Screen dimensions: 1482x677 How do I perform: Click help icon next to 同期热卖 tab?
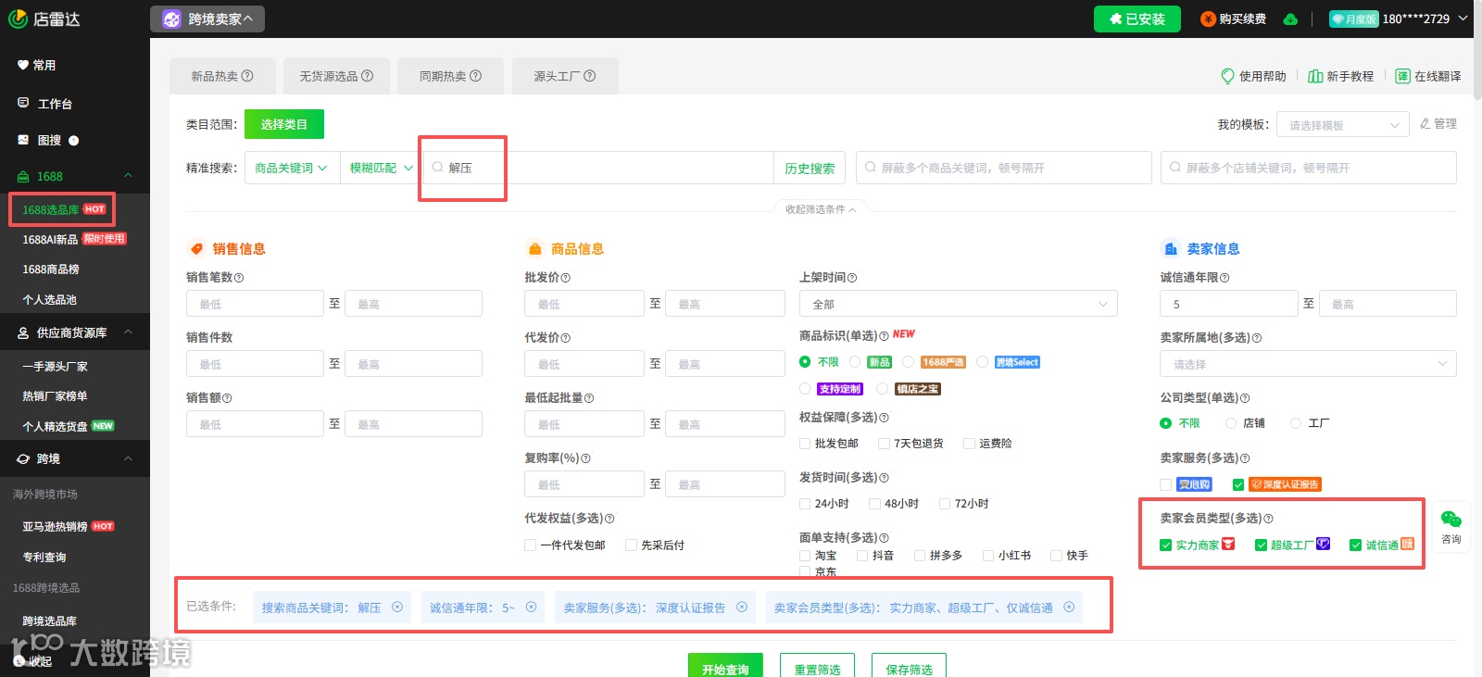[476, 76]
